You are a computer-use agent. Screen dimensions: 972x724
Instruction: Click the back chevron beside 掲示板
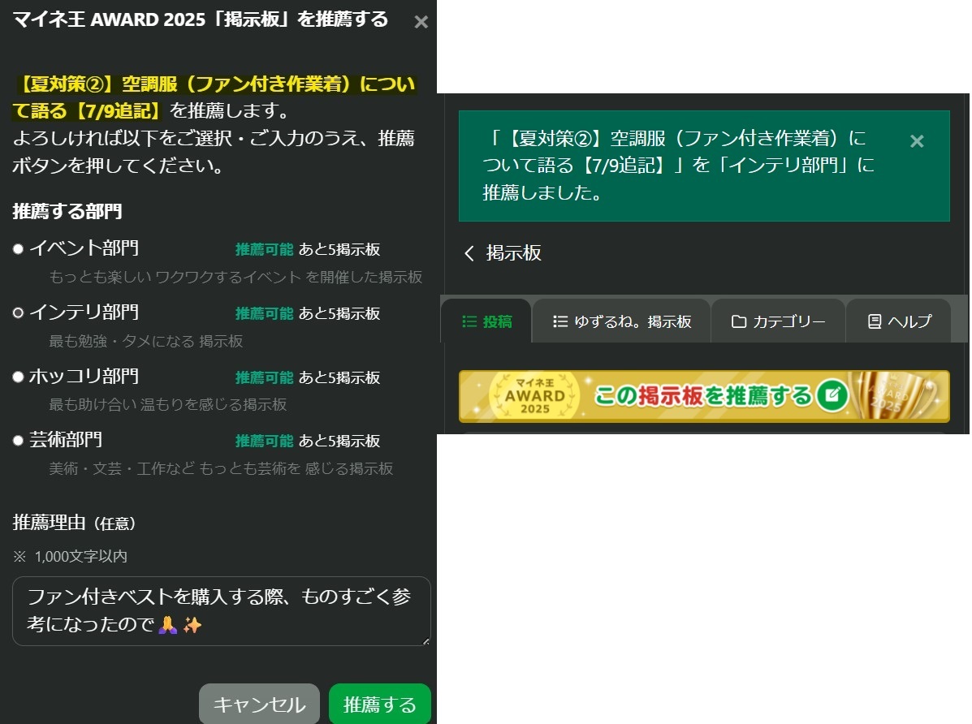point(469,253)
